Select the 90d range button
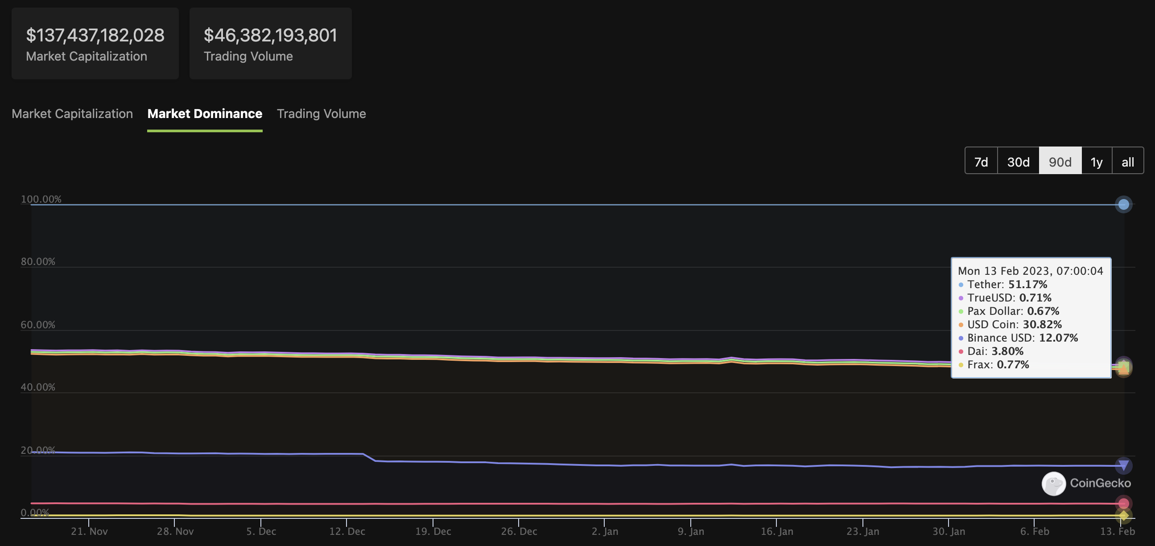Screen dimensions: 1155x546 [1060, 161]
